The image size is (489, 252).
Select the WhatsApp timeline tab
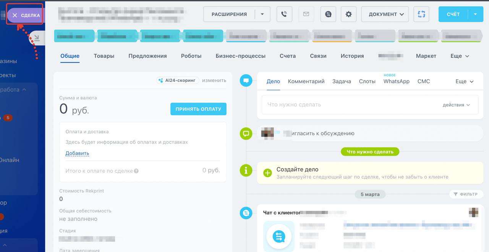(396, 81)
